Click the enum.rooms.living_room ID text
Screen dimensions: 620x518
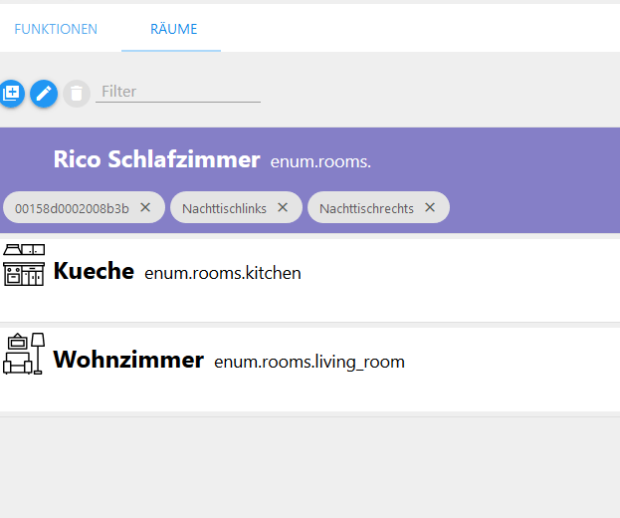(310, 362)
